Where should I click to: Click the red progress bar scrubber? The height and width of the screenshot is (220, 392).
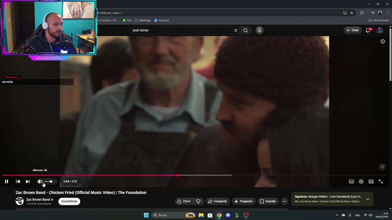point(178,175)
